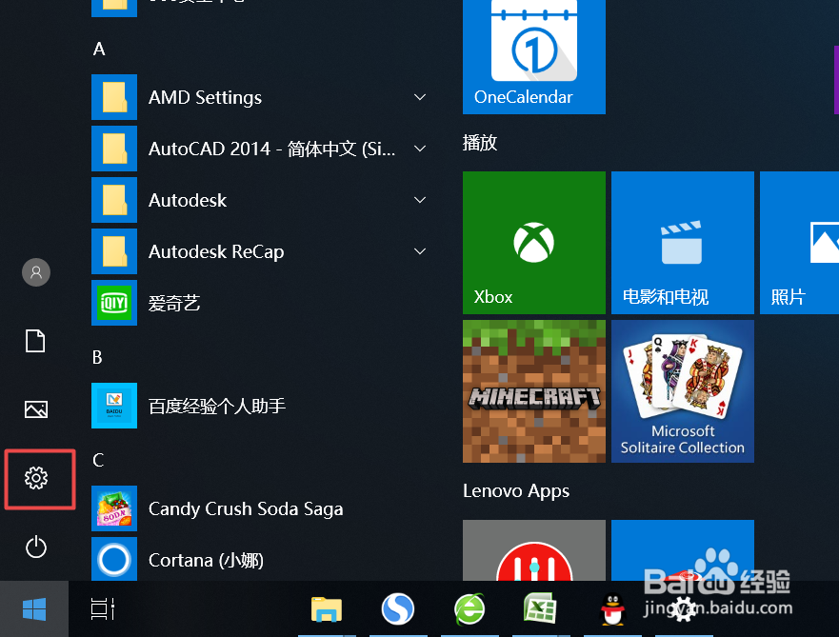Screen dimensions: 839x637
Task: Click the Power button icon
Action: (x=36, y=547)
